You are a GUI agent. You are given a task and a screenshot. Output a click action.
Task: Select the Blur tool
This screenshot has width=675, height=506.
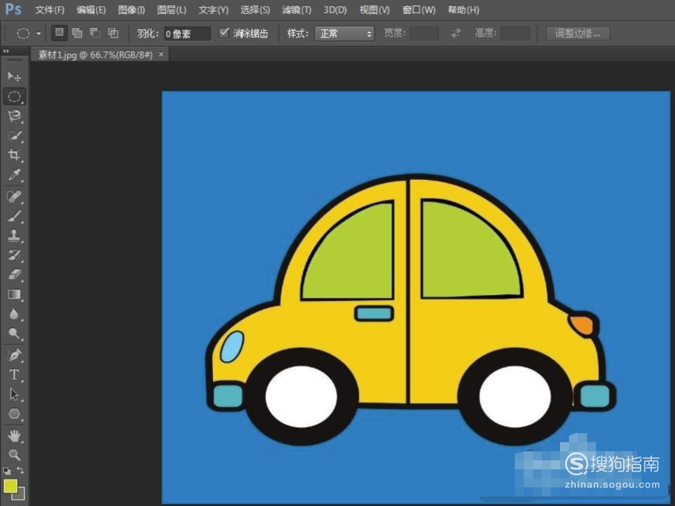14,314
